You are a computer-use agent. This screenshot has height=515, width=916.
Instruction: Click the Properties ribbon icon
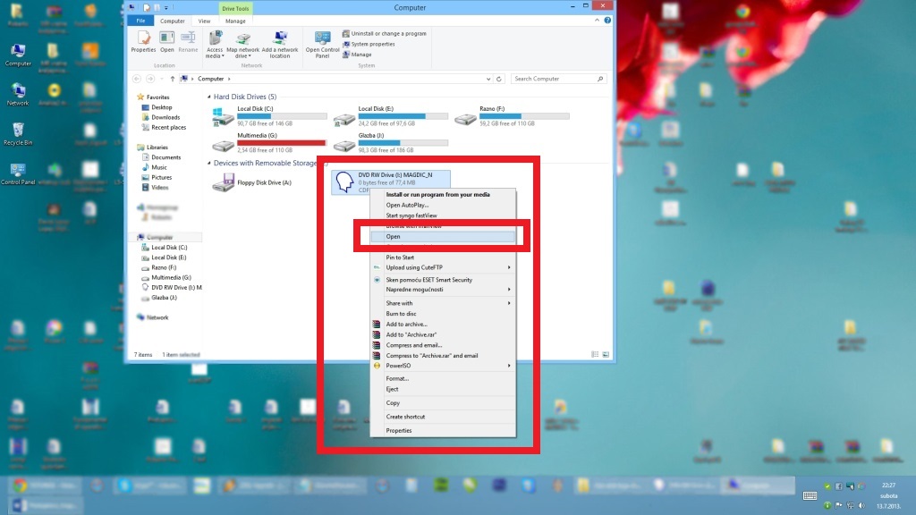pos(143,41)
